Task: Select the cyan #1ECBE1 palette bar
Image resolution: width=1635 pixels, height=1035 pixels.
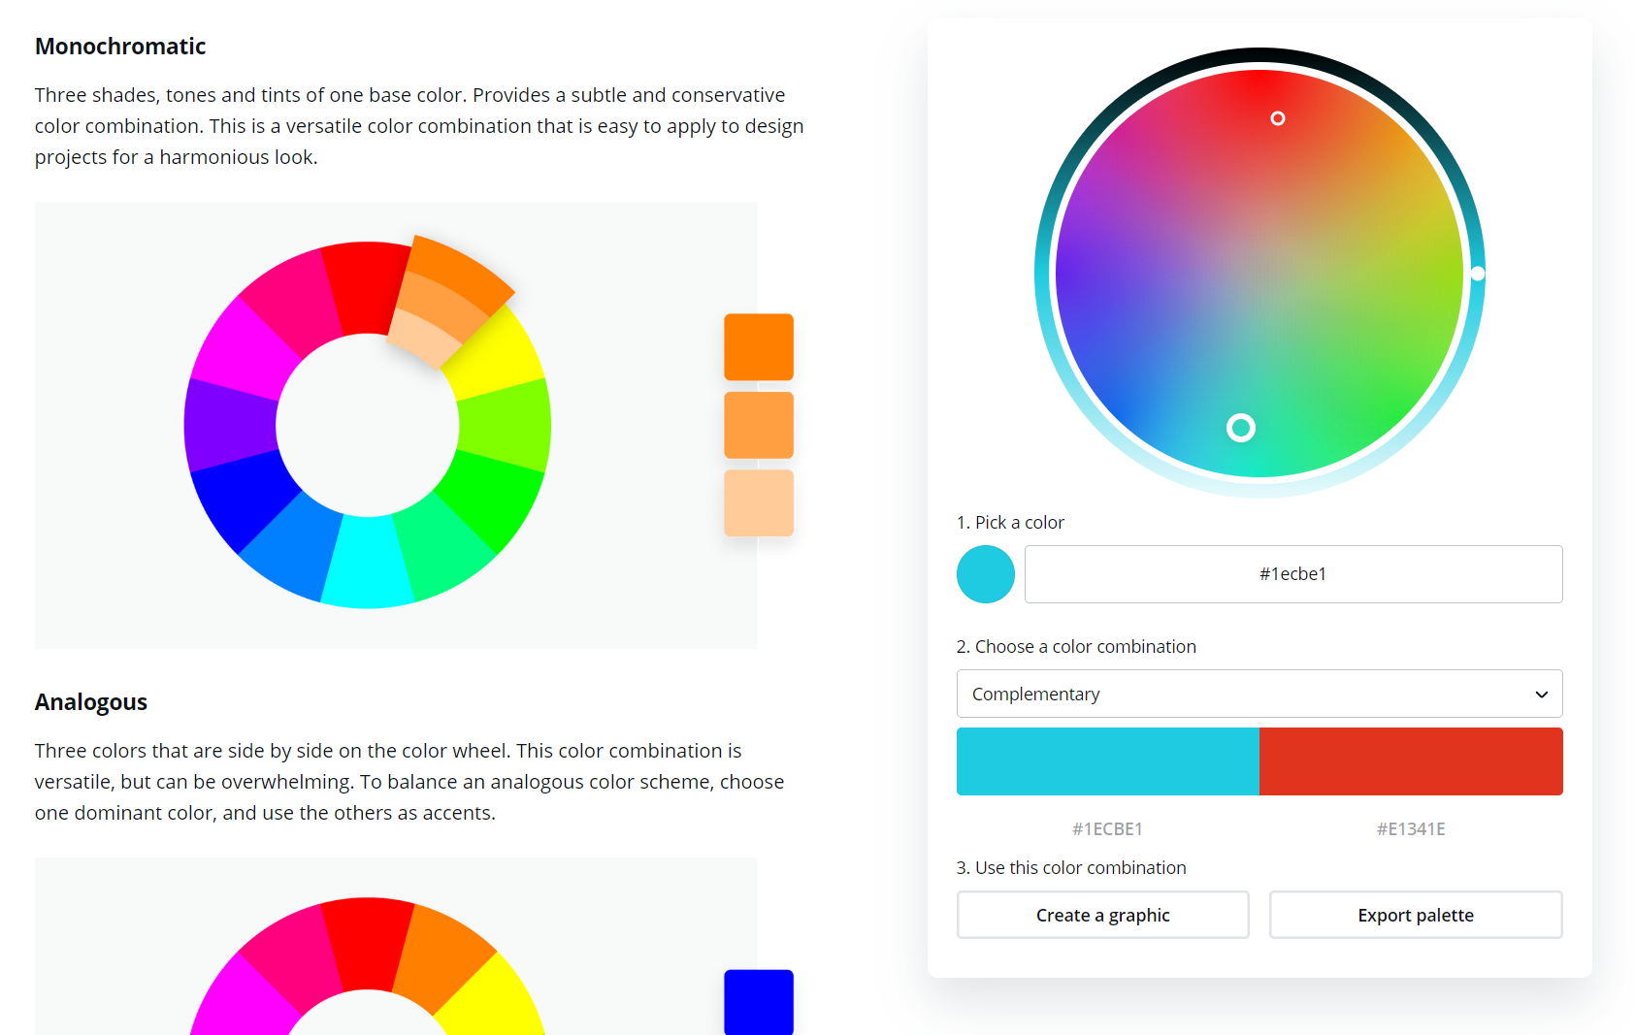Action: tap(1108, 761)
